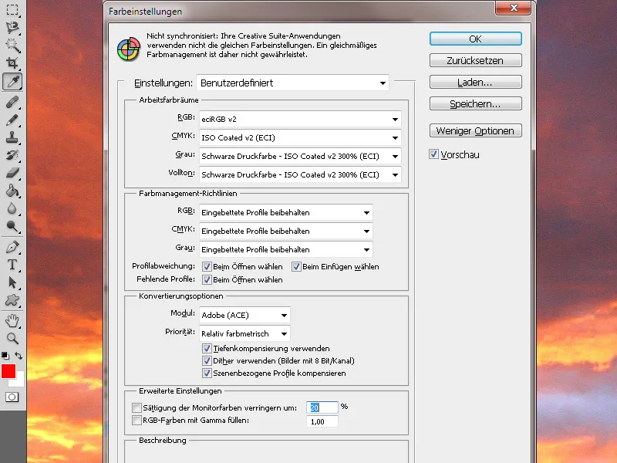Select the Hand tool
The width and height of the screenshot is (617, 463).
[11, 320]
